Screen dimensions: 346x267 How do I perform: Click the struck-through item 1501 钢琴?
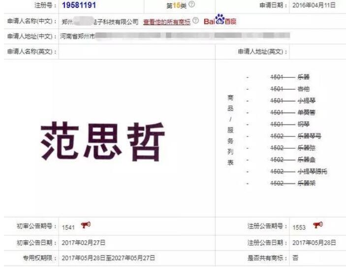pyautogui.click(x=290, y=124)
